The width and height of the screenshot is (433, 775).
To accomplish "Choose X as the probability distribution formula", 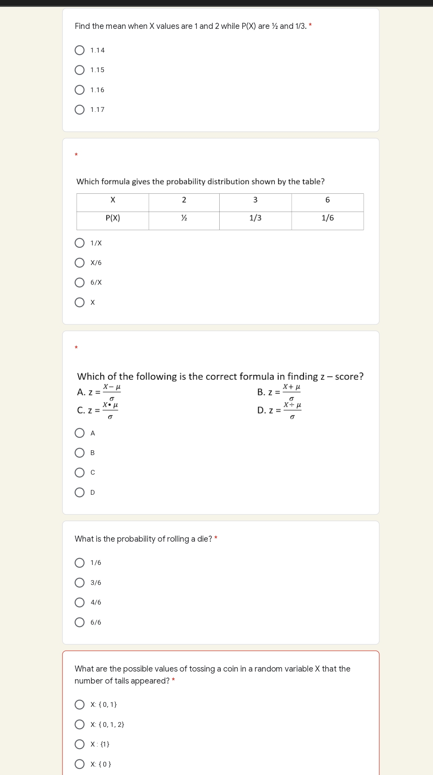I will [79, 302].
